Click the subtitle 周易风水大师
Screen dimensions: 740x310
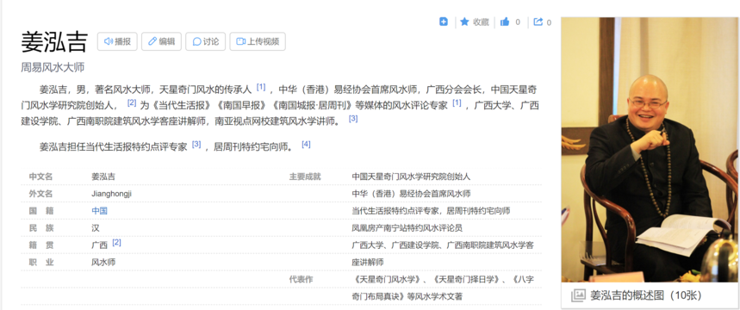coord(53,67)
